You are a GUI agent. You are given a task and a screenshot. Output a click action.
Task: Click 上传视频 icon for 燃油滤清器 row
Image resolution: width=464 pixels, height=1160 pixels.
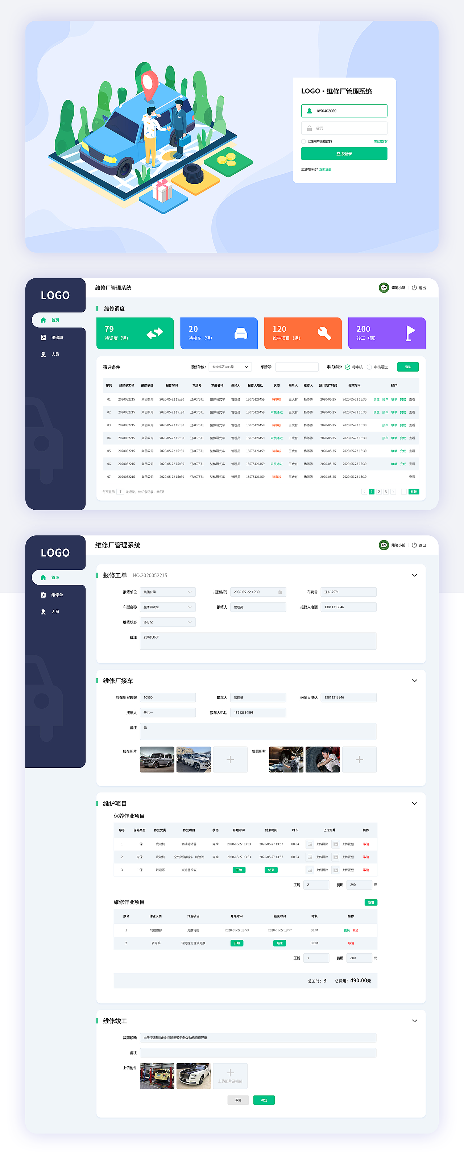336,844
